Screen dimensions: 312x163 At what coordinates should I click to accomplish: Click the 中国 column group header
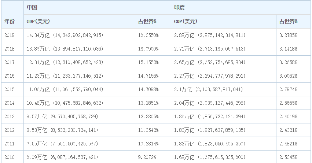coord(97,7)
